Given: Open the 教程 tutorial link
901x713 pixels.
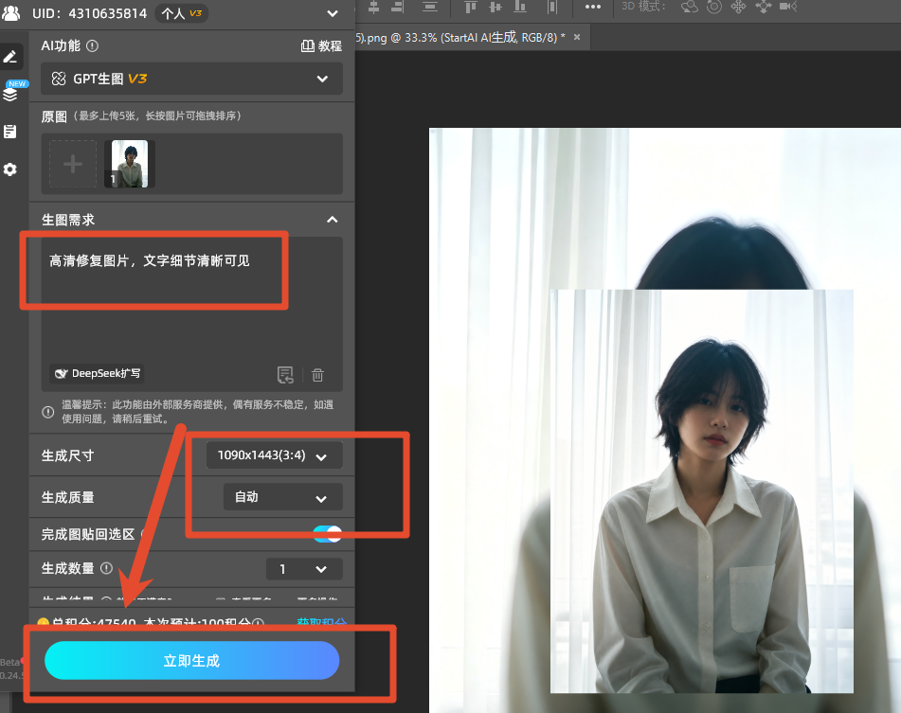Looking at the screenshot, I should (x=322, y=46).
